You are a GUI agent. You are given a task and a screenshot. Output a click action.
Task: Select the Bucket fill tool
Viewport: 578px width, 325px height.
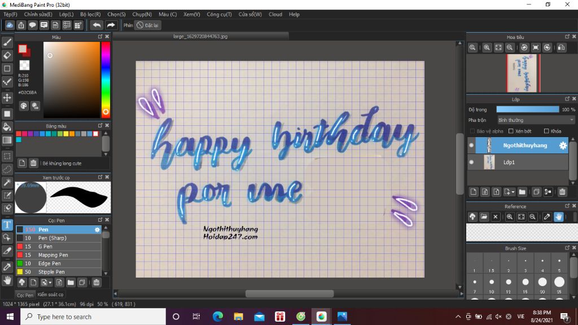pos(7,127)
